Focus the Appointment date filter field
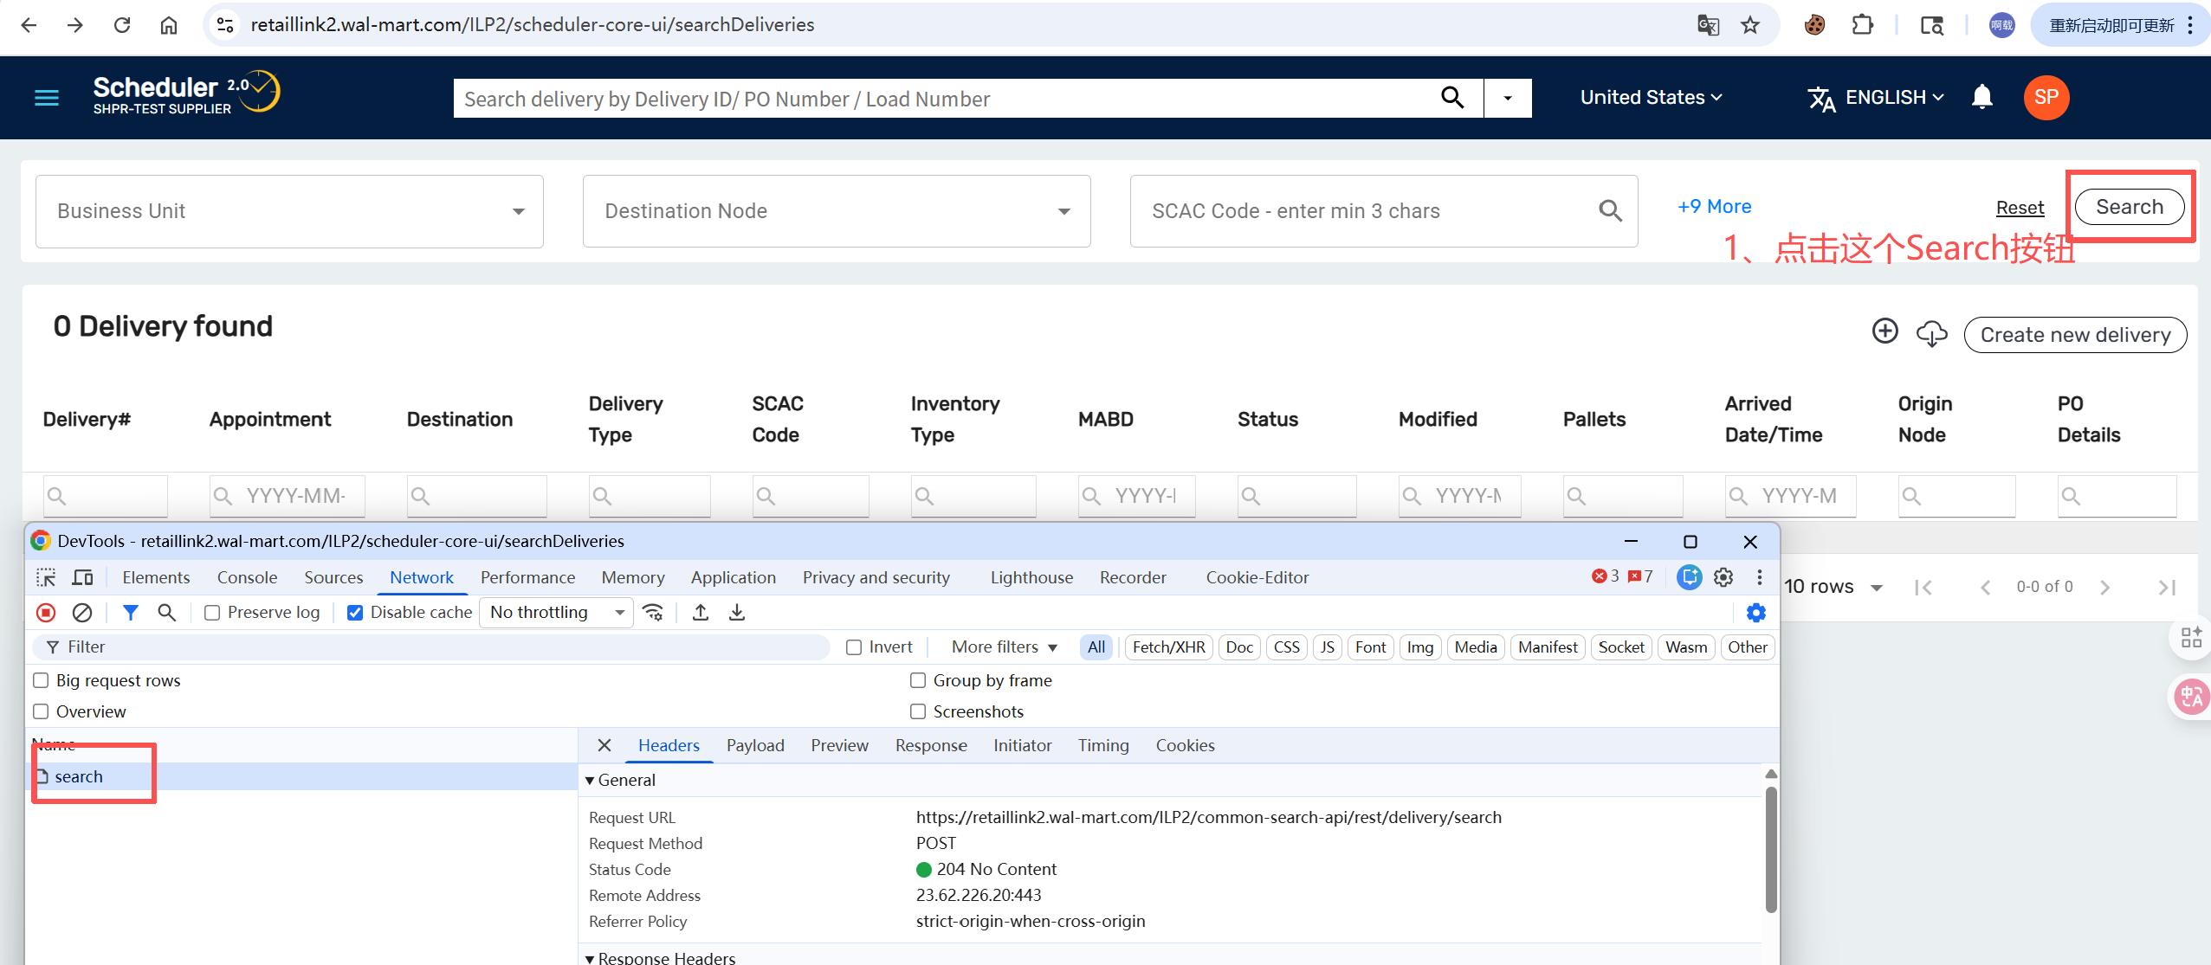 [x=288, y=496]
